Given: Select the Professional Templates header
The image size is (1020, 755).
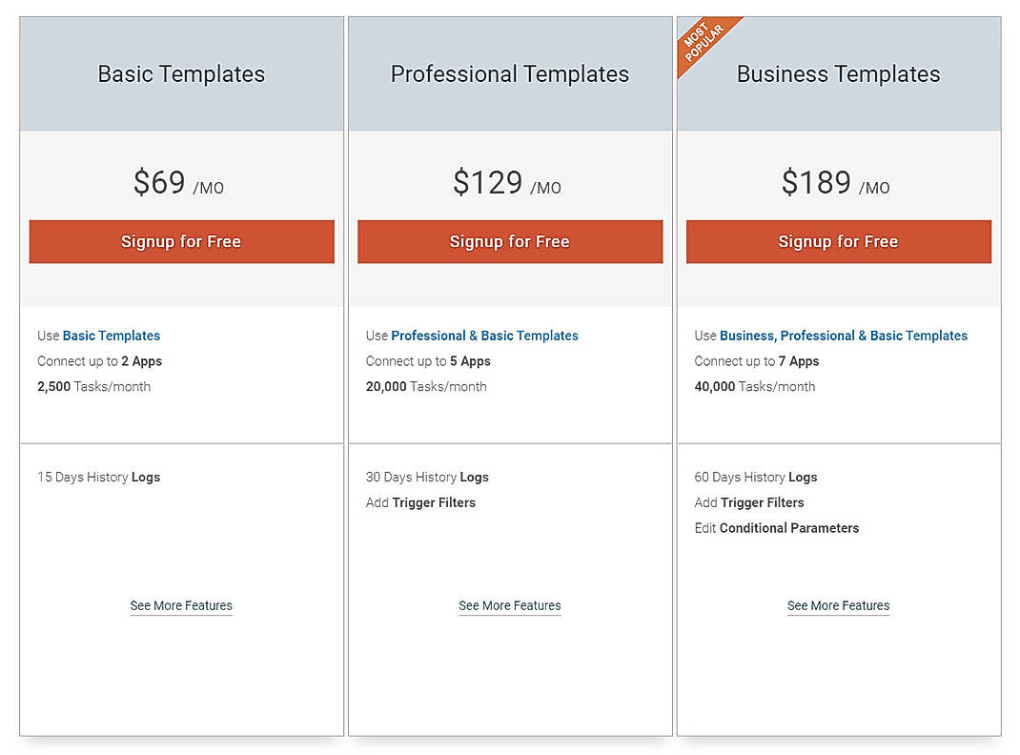Looking at the screenshot, I should (510, 73).
